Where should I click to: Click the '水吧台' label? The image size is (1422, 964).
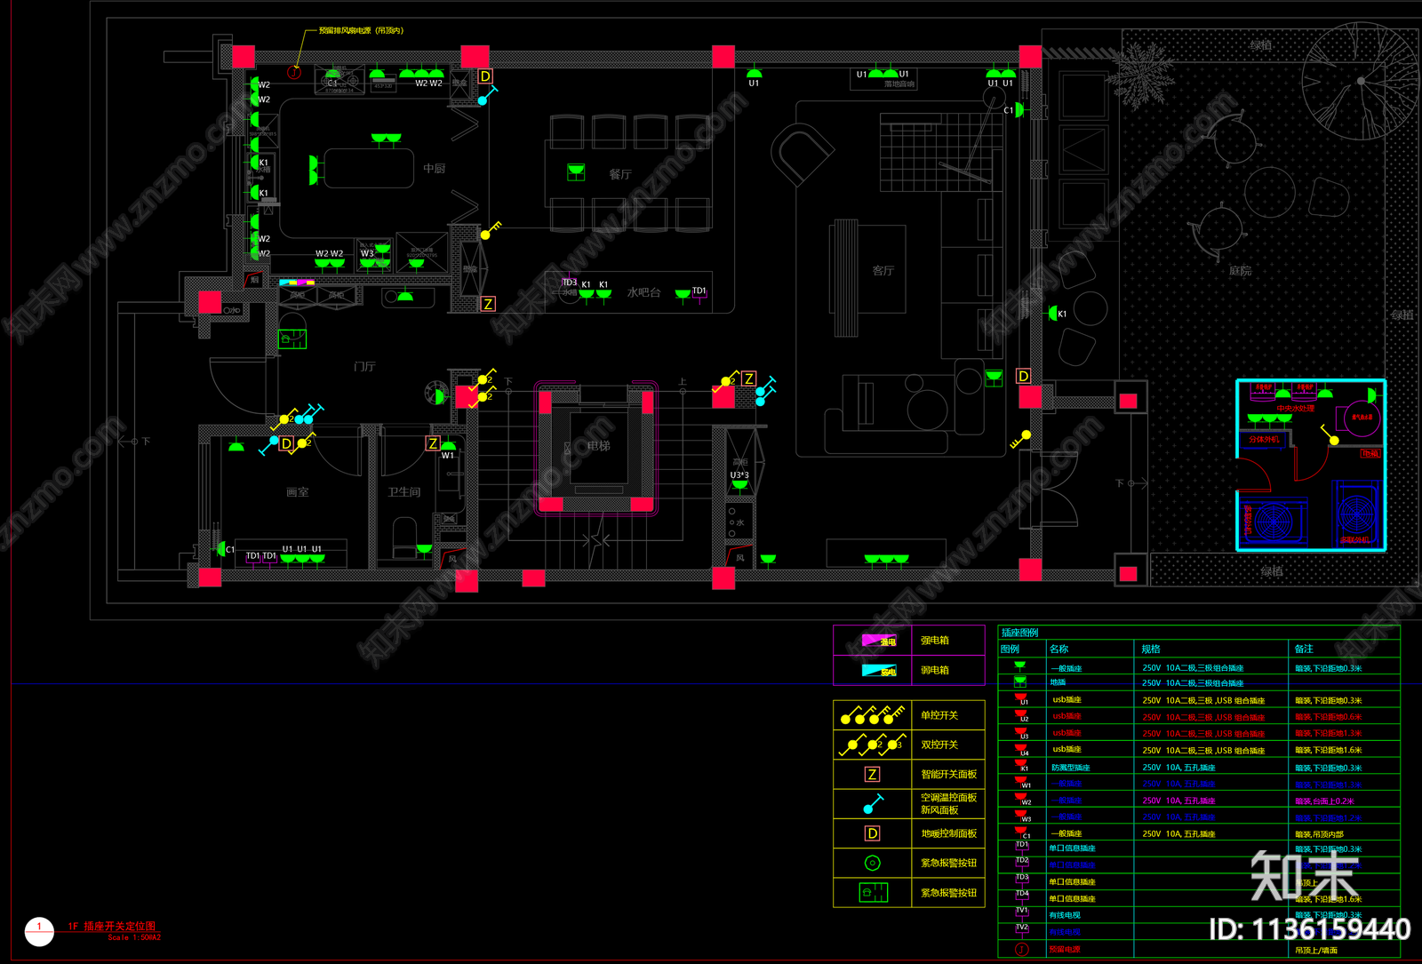[644, 291]
